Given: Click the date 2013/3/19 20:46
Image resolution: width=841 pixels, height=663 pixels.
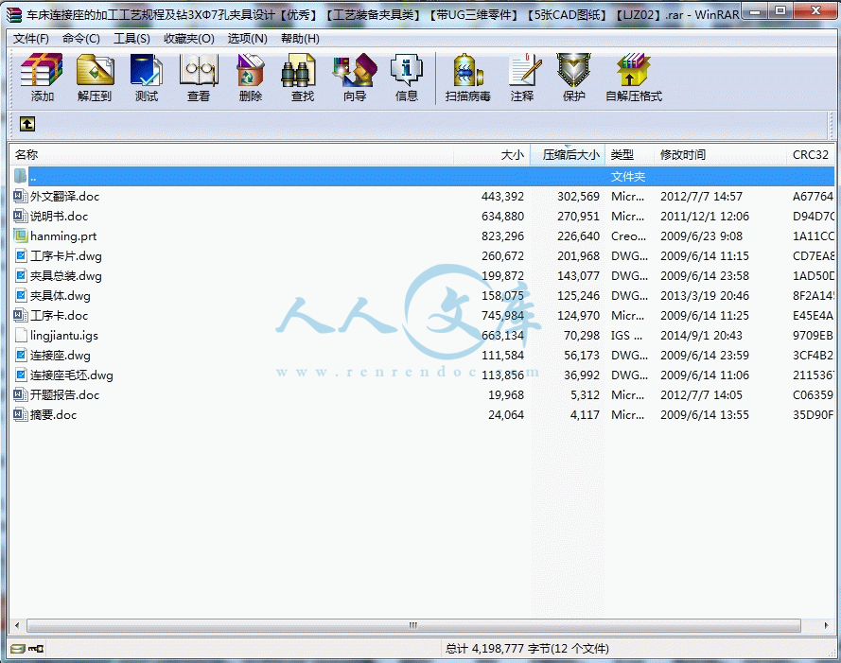Looking at the screenshot, I should [x=704, y=296].
